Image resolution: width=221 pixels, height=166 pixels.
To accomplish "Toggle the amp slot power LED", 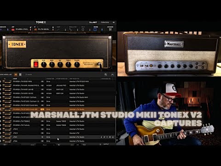I will point(30,30).
